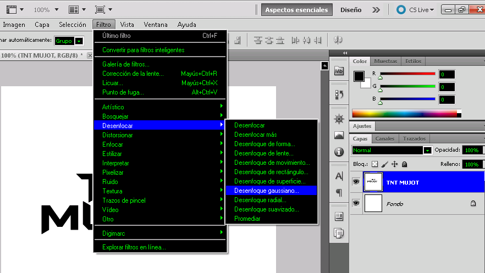Screen dimensions: 485x273
Task: Choose Desenfoque gaussiano from the submenu
Action: pyautogui.click(x=267, y=191)
